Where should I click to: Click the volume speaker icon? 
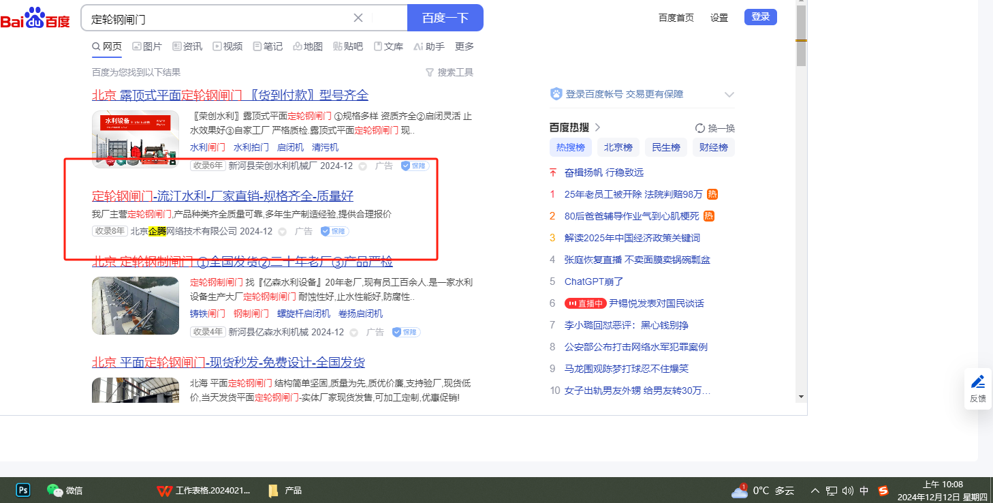pos(848,491)
